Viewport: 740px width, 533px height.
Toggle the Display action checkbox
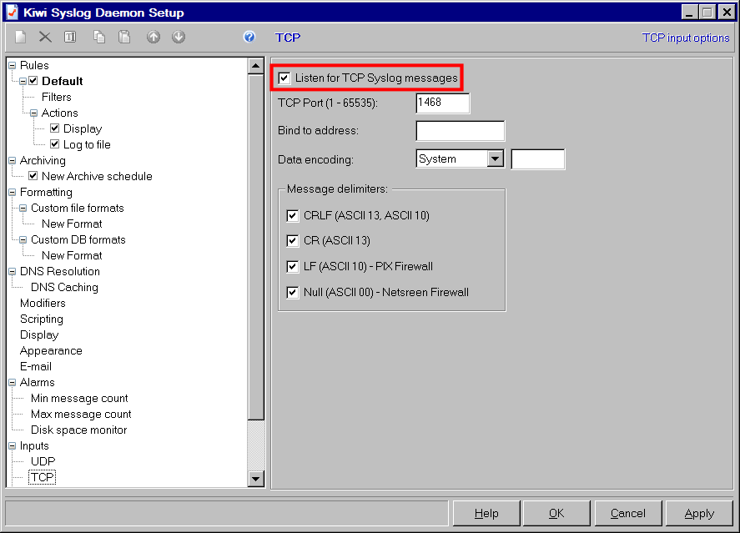point(55,128)
